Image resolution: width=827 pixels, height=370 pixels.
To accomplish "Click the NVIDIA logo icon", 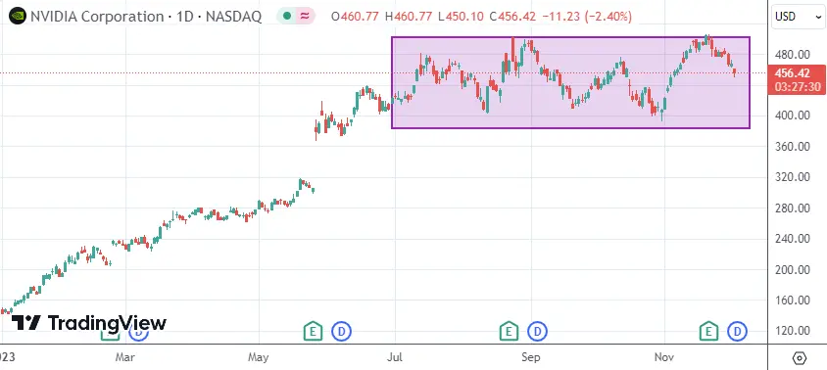I will pyautogui.click(x=18, y=16).
